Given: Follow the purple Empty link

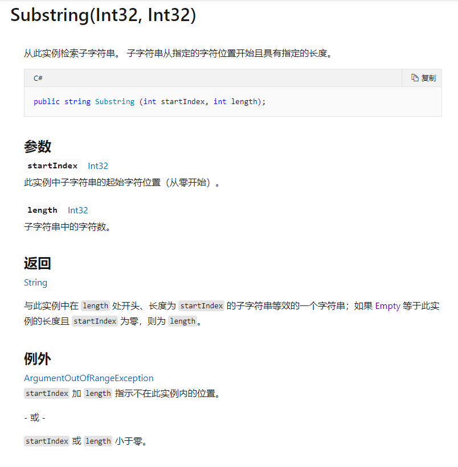Looking at the screenshot, I should click(387, 306).
